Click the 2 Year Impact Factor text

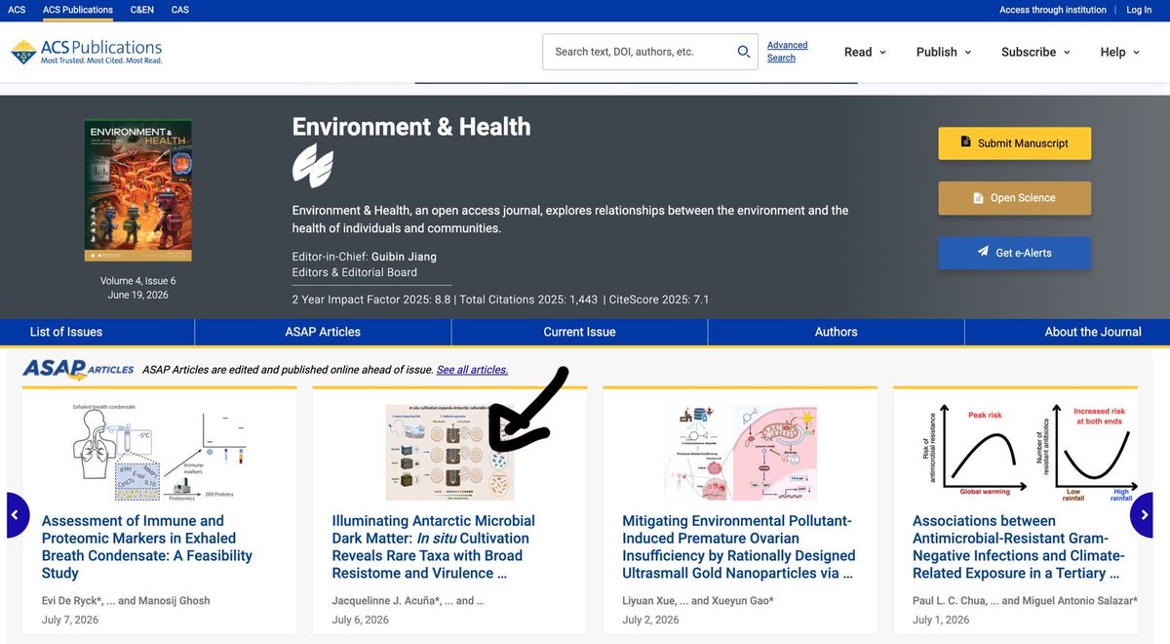[x=371, y=300]
